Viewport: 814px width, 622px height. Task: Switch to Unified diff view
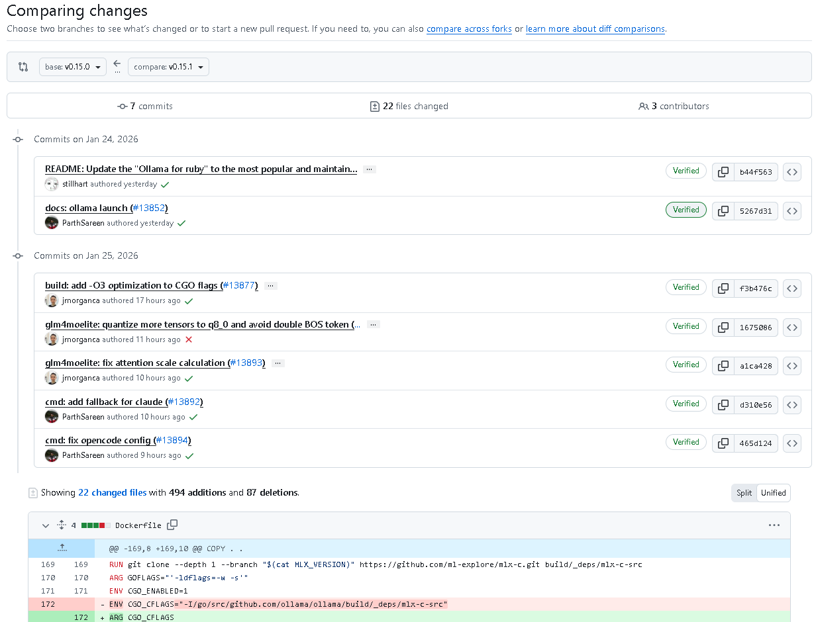click(x=773, y=493)
